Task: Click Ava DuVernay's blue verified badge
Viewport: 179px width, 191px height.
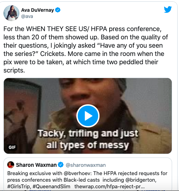Action: [58, 10]
